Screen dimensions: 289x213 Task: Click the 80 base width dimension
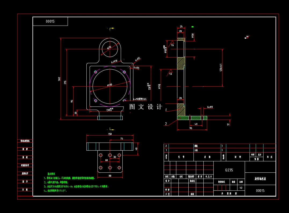(x=110, y=176)
